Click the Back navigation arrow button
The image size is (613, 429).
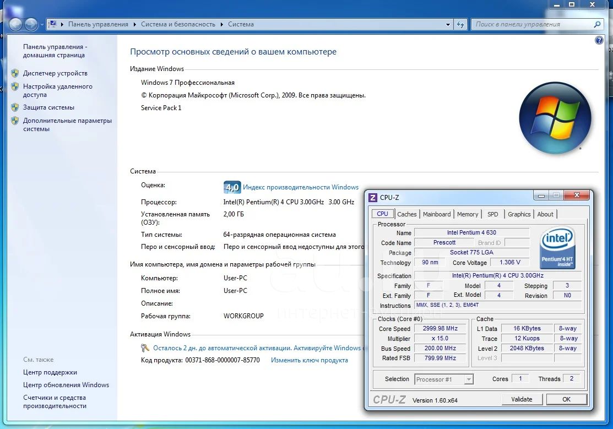15,24
